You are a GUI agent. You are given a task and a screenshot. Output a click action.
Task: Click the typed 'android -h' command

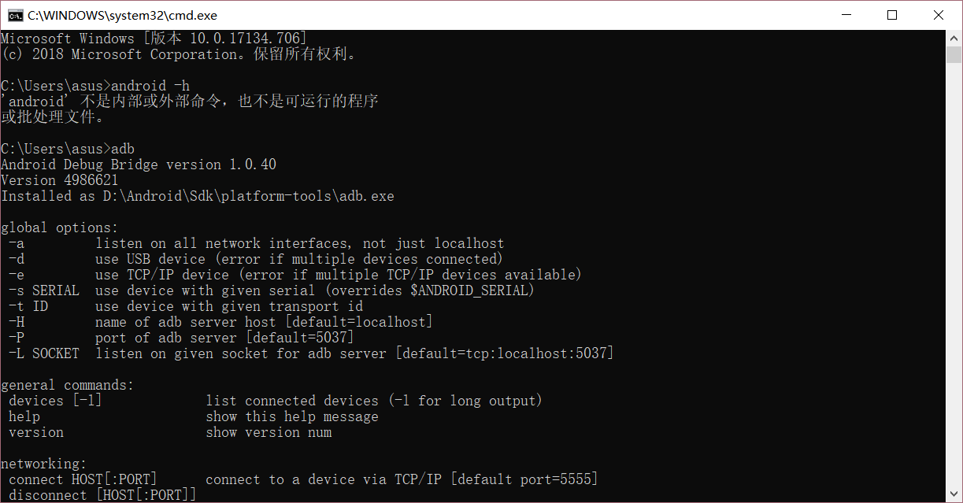point(150,86)
